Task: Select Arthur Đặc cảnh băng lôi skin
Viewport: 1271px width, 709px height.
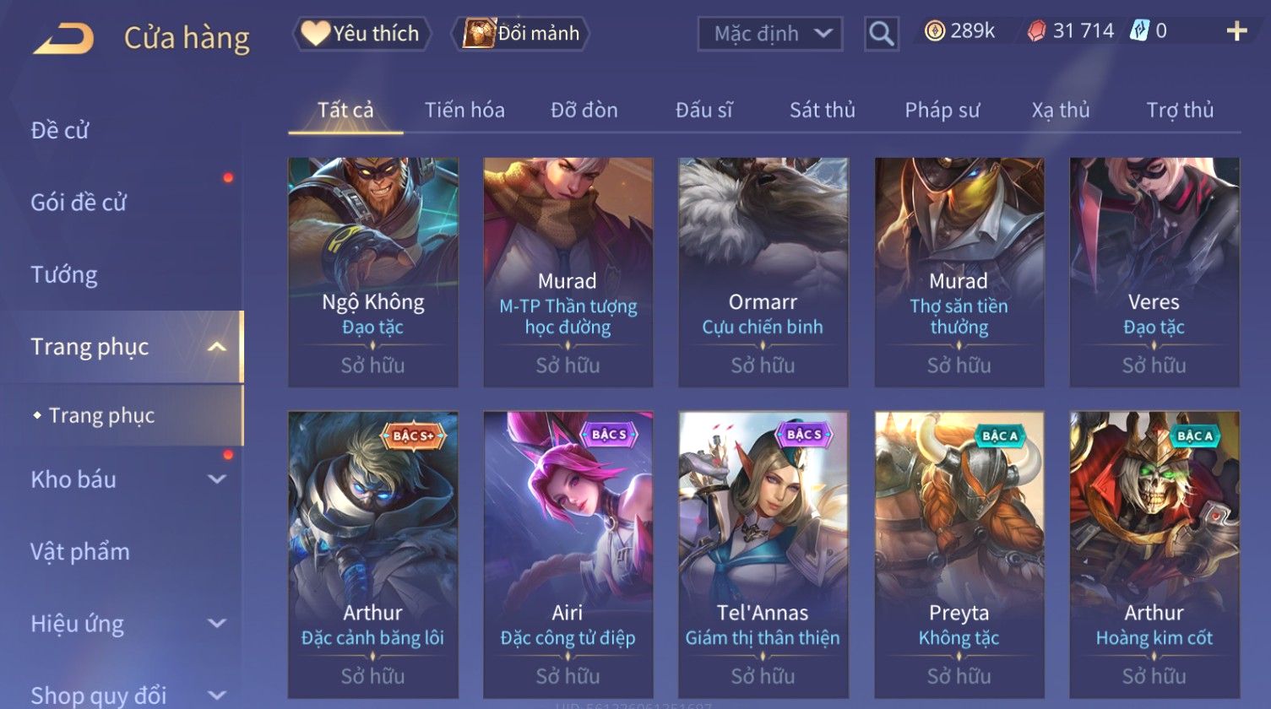Action: coord(372,554)
